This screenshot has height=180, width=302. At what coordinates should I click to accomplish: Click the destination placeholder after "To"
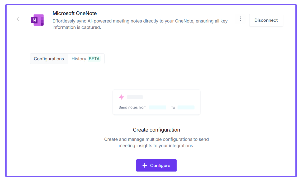[186, 107]
